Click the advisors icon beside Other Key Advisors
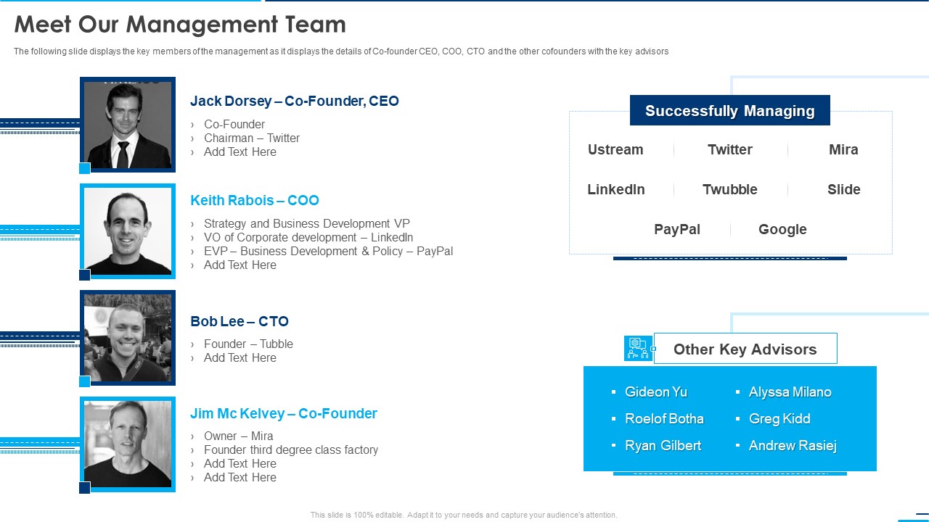This screenshot has height=522, width=929. point(639,349)
